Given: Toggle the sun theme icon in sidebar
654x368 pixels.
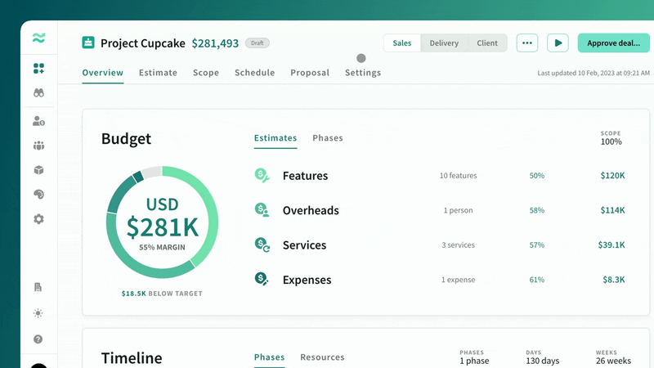Looking at the screenshot, I should coord(38,313).
